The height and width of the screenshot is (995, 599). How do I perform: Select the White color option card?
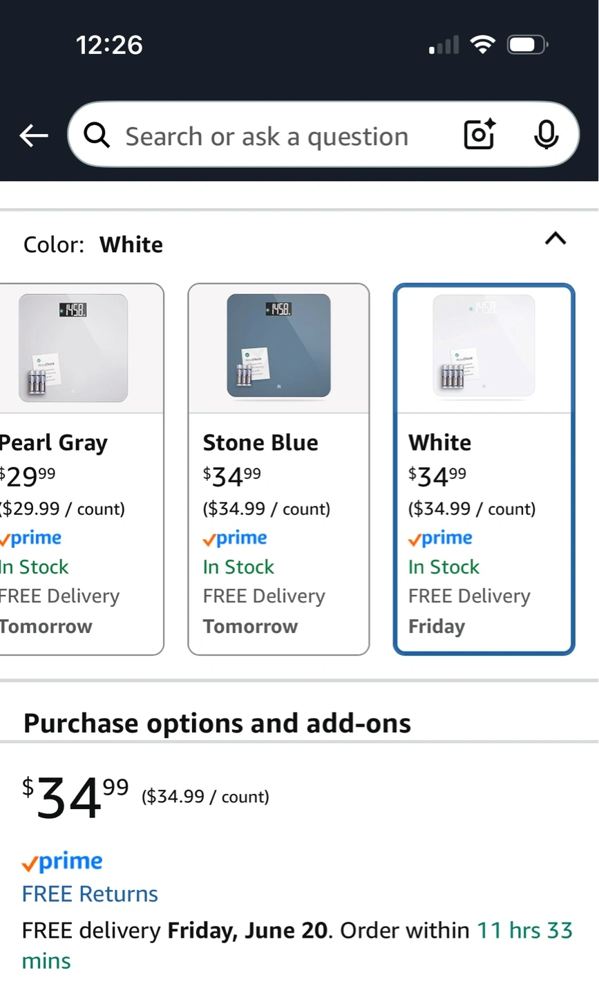484,469
